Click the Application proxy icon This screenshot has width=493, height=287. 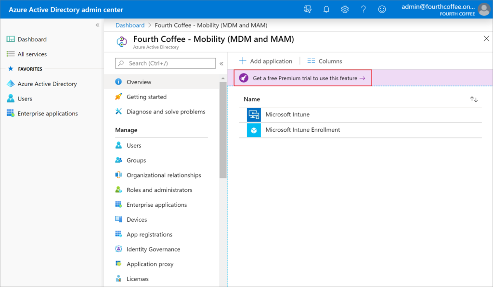118,263
